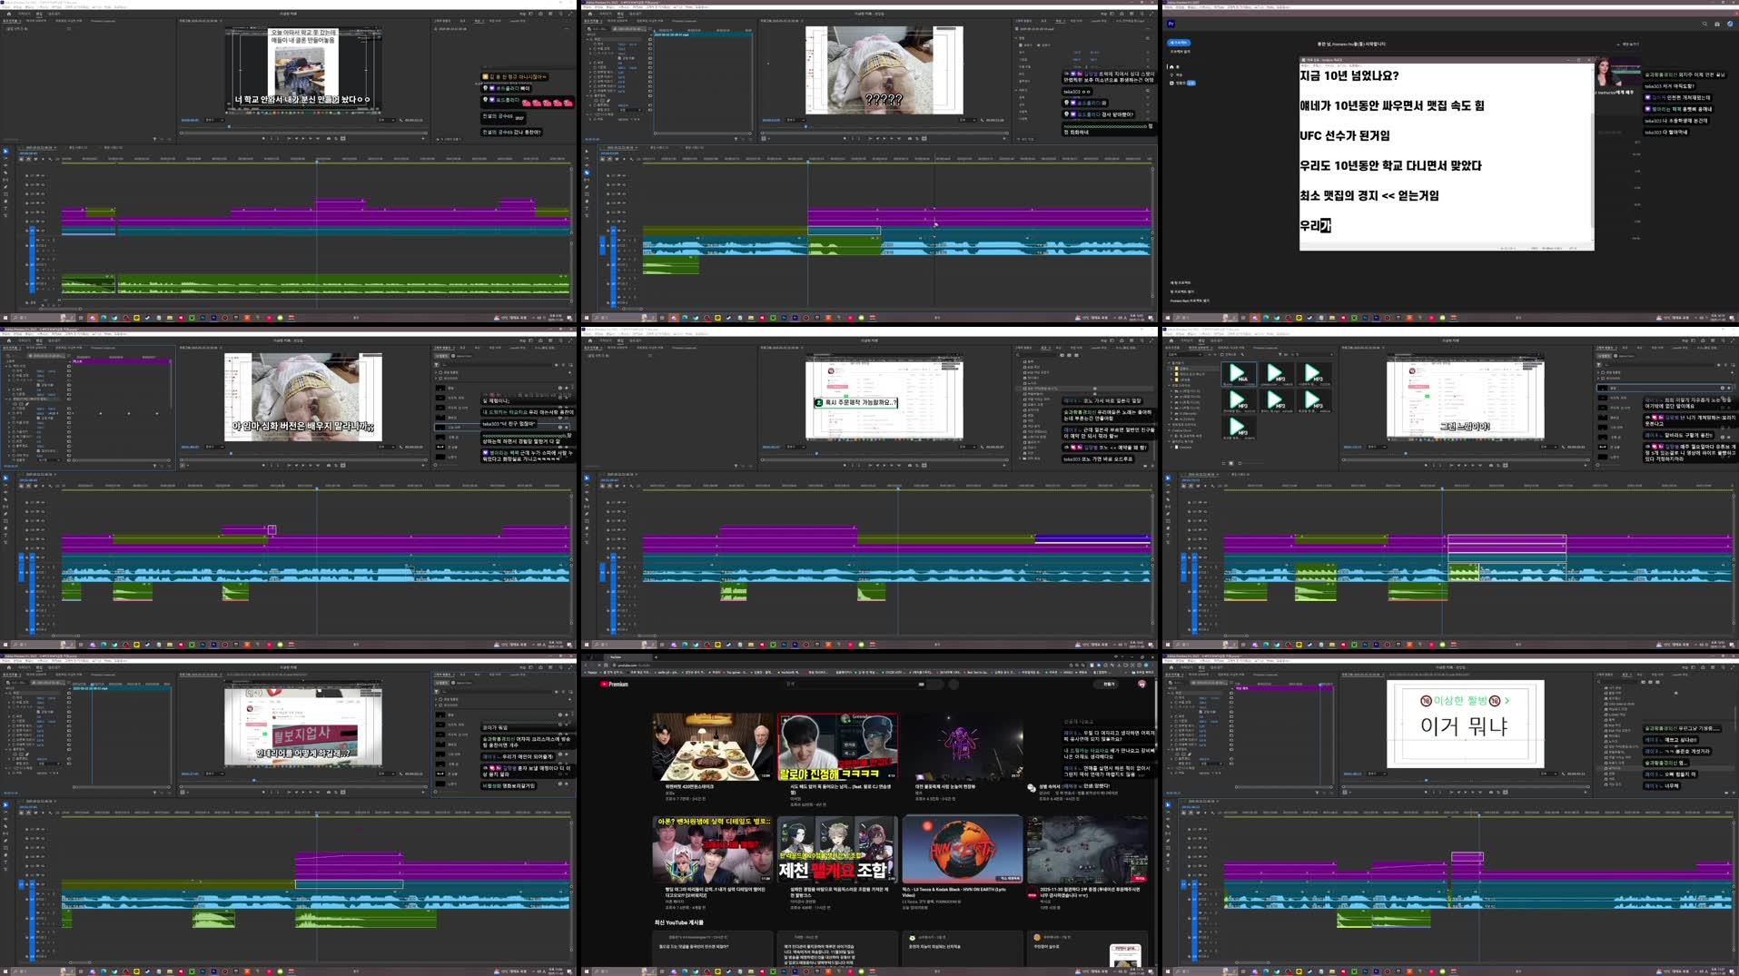This screenshot has height=976, width=1739.
Task: Click an MP3 clip thumbnail in the project panel
Action: [x=1274, y=374]
